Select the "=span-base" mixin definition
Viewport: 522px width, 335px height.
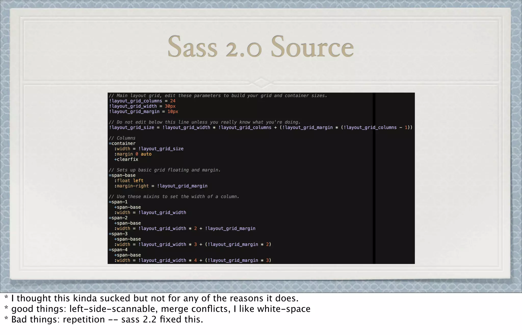click(122, 175)
